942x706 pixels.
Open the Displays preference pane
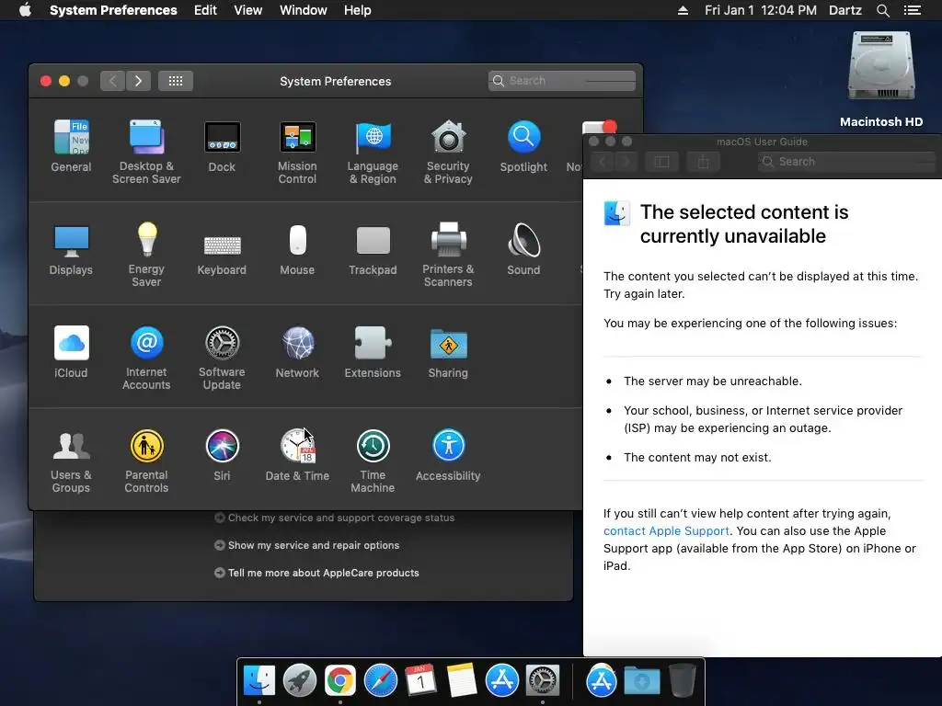71,249
